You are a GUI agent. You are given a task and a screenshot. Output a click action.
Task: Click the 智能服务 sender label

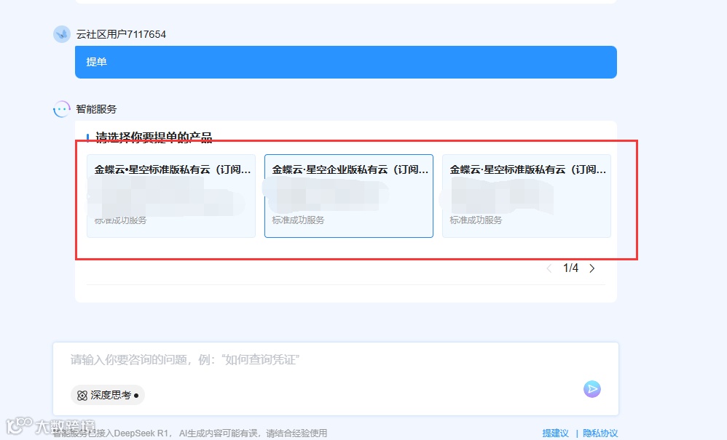coord(96,109)
